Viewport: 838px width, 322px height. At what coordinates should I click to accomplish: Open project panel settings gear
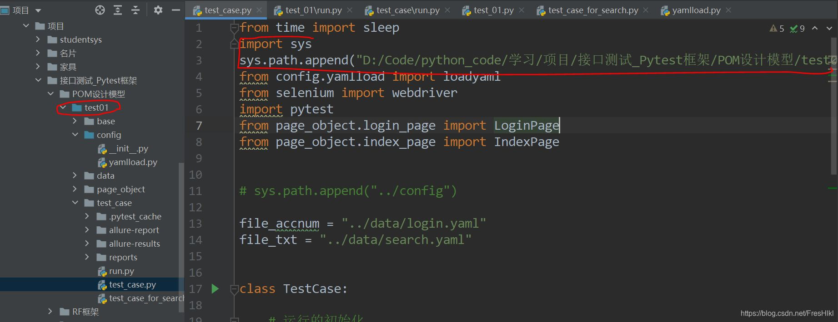pos(158,10)
